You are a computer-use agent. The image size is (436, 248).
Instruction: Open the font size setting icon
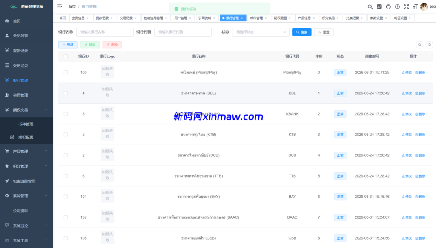pyautogui.click(x=415, y=7)
